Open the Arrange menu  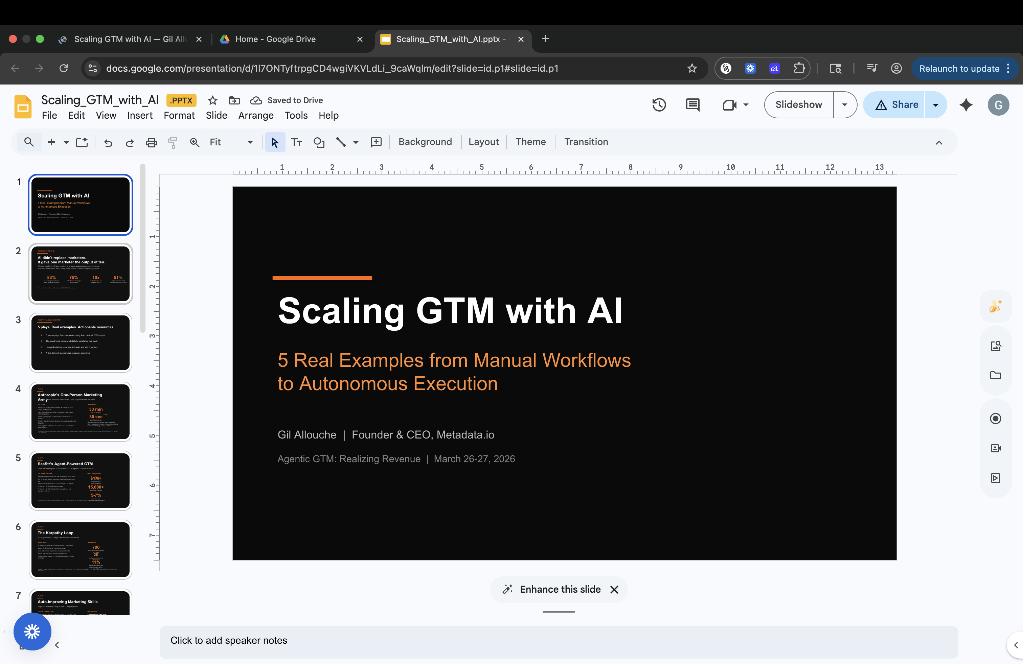256,115
